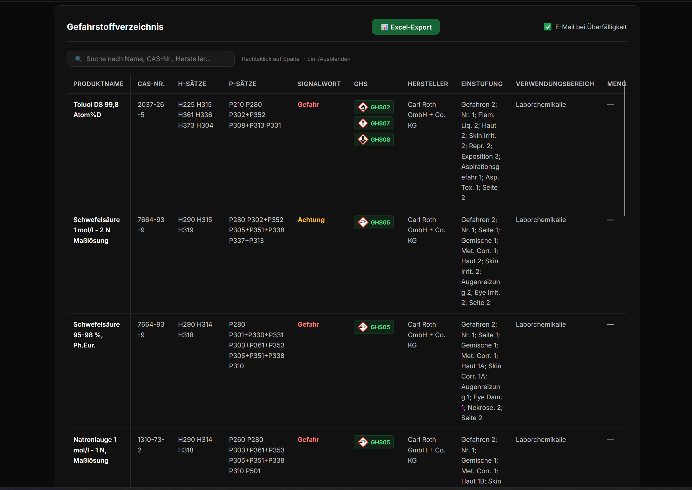Toggle E-Mail bei Überfälligkeit checkbox
This screenshot has width=692, height=490.
[x=548, y=27]
